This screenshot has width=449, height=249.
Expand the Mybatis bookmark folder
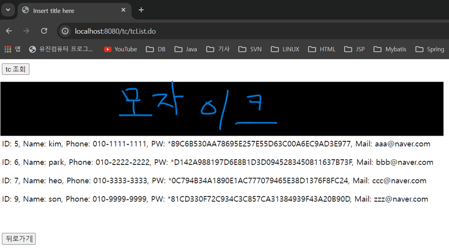click(390, 49)
